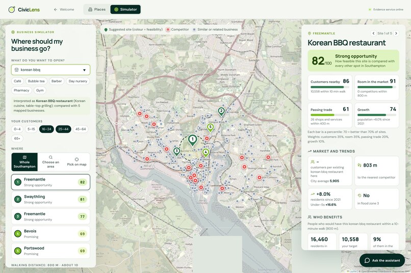Click map pin number 2

tap(221, 111)
